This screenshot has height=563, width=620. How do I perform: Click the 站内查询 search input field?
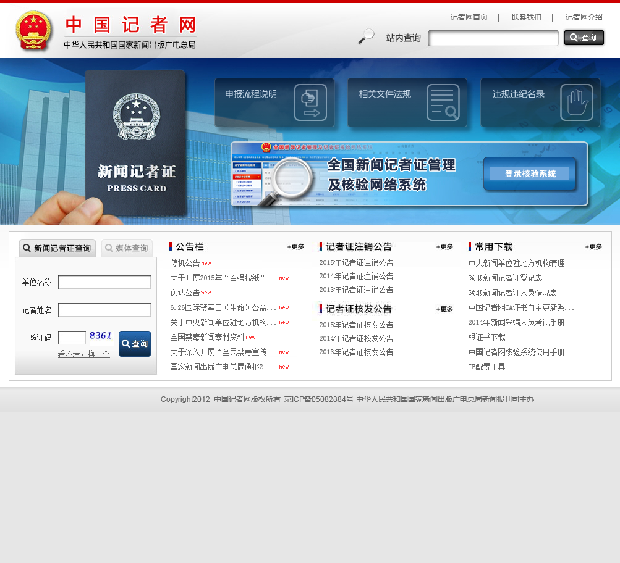493,38
